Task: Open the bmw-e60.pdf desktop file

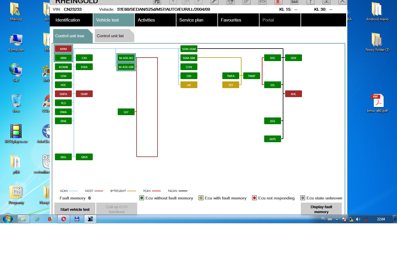Action: click(x=377, y=101)
